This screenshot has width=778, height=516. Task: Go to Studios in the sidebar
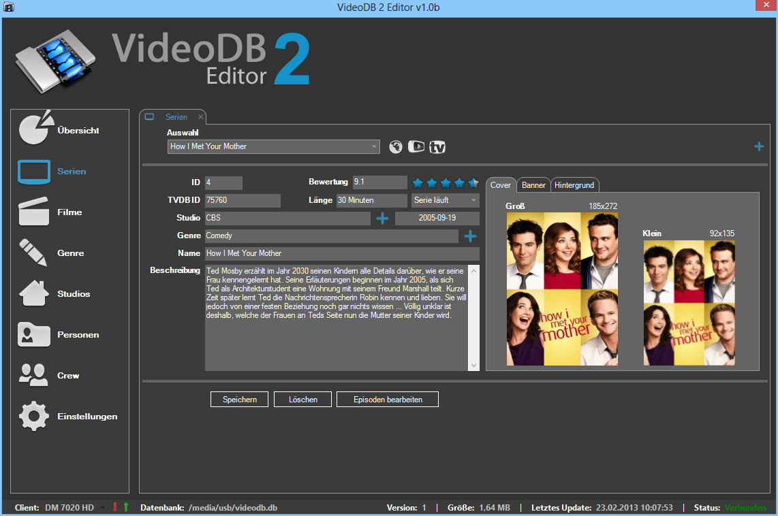pos(74,294)
